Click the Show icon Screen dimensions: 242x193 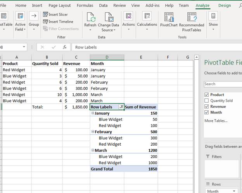pos(213,16)
